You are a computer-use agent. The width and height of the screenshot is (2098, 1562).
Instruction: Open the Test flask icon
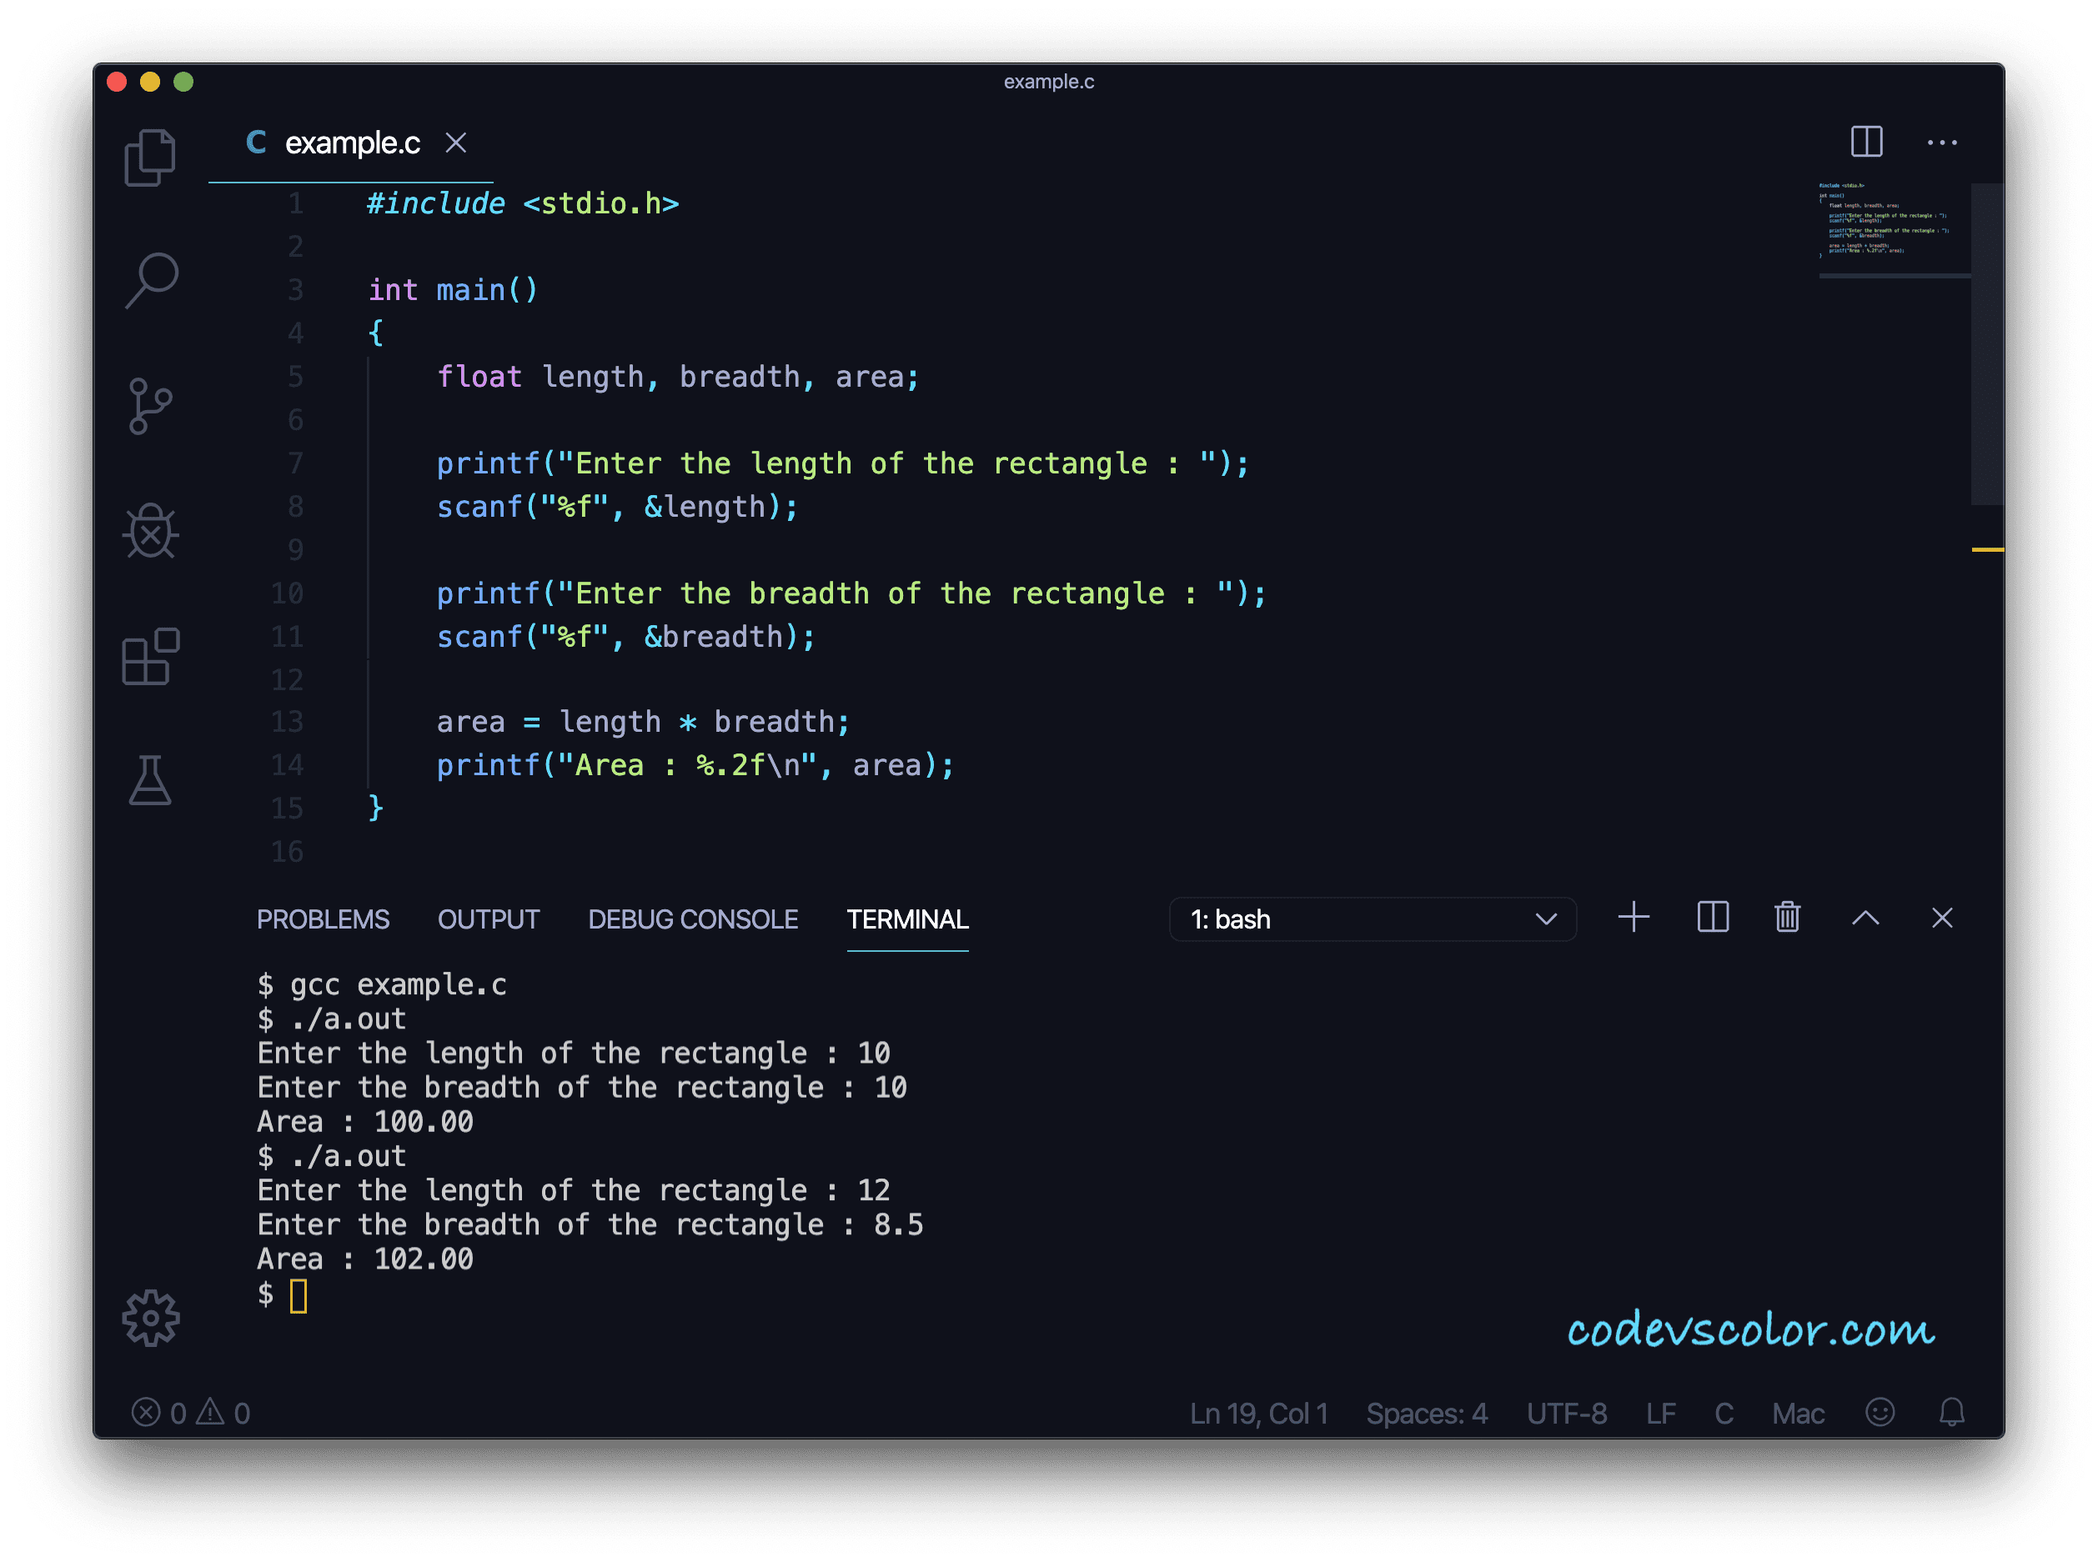(x=149, y=781)
